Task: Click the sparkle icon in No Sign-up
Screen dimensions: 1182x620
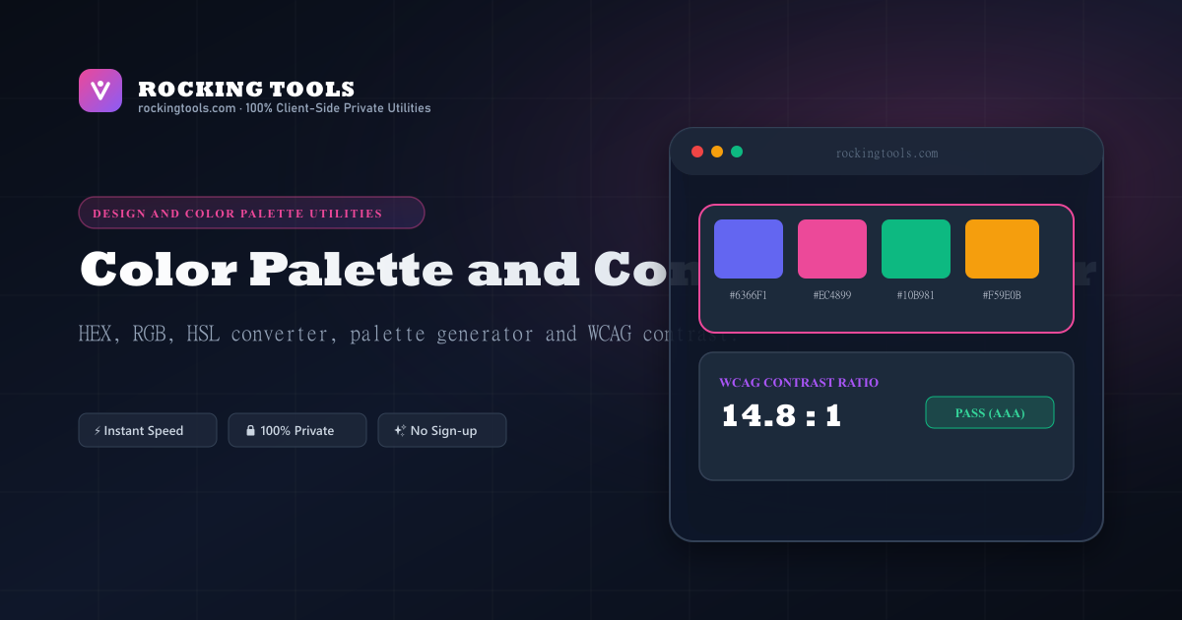Action: pos(400,431)
